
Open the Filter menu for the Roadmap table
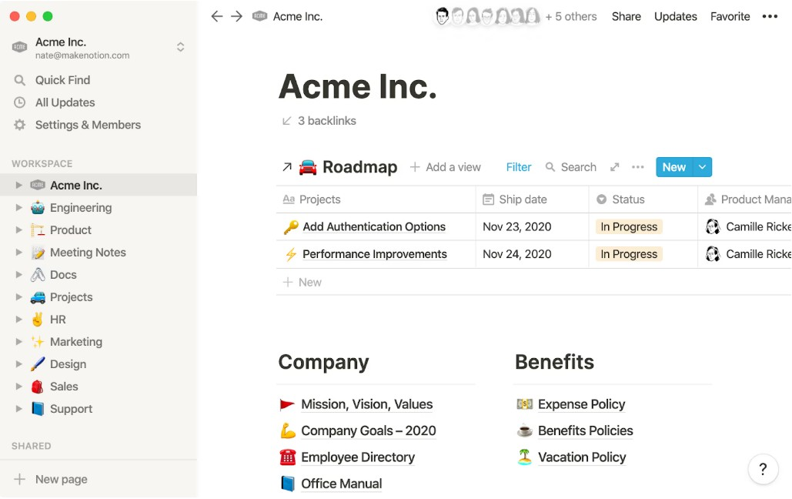point(518,167)
